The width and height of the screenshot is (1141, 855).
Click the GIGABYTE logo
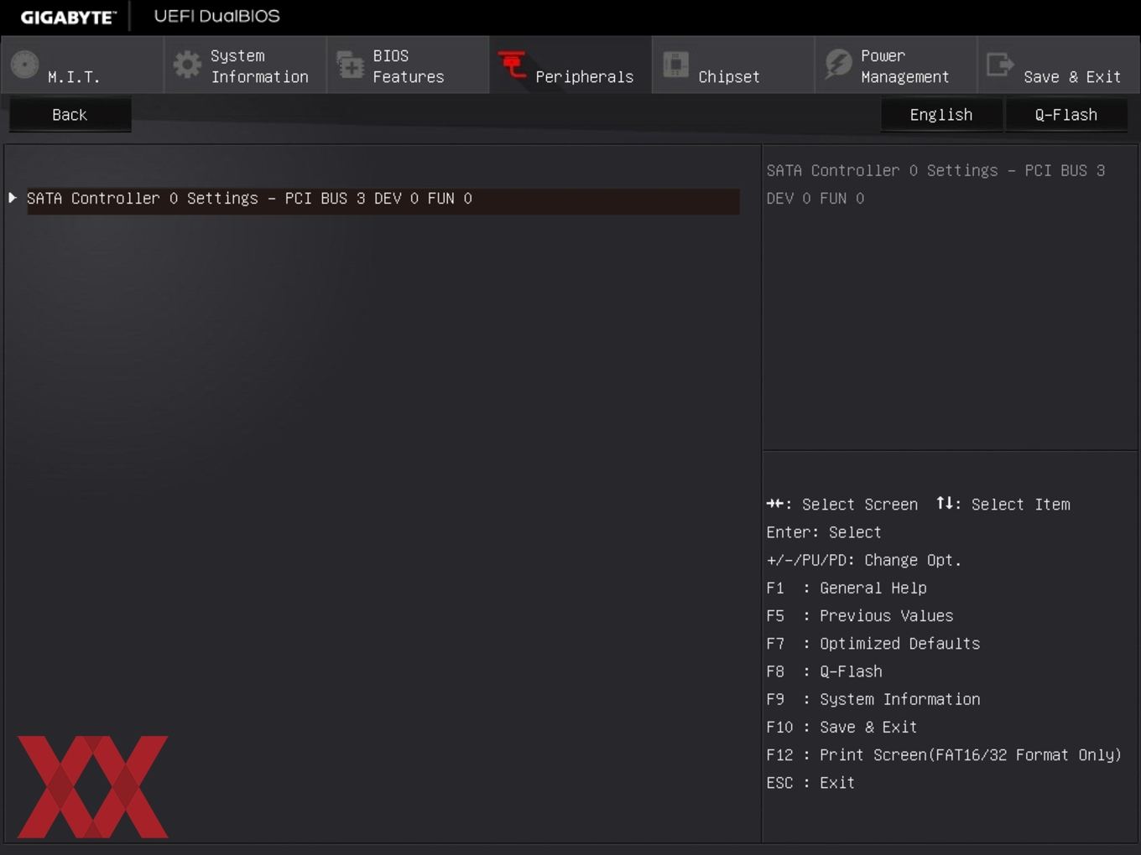coord(69,17)
